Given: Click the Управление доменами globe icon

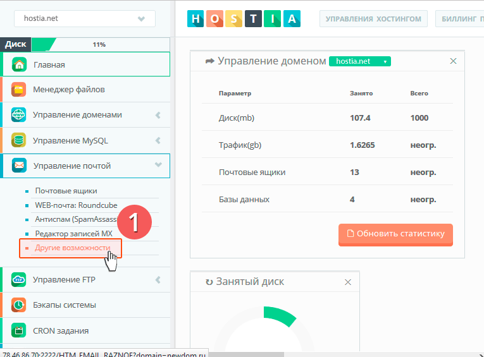Looking at the screenshot, I should pyautogui.click(x=18, y=115).
